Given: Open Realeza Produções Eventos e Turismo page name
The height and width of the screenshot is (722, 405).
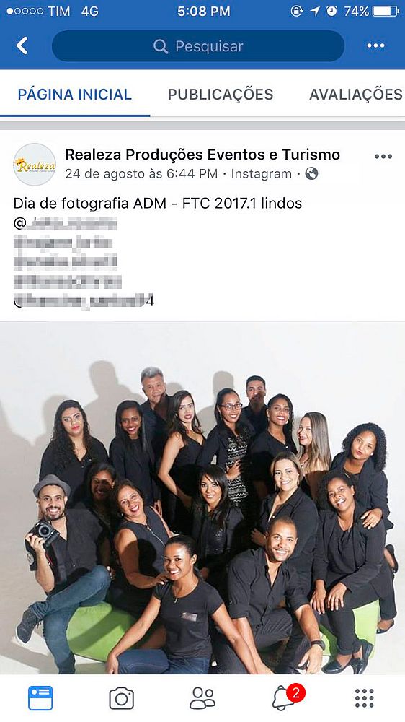Looking at the screenshot, I should pyautogui.click(x=202, y=155).
